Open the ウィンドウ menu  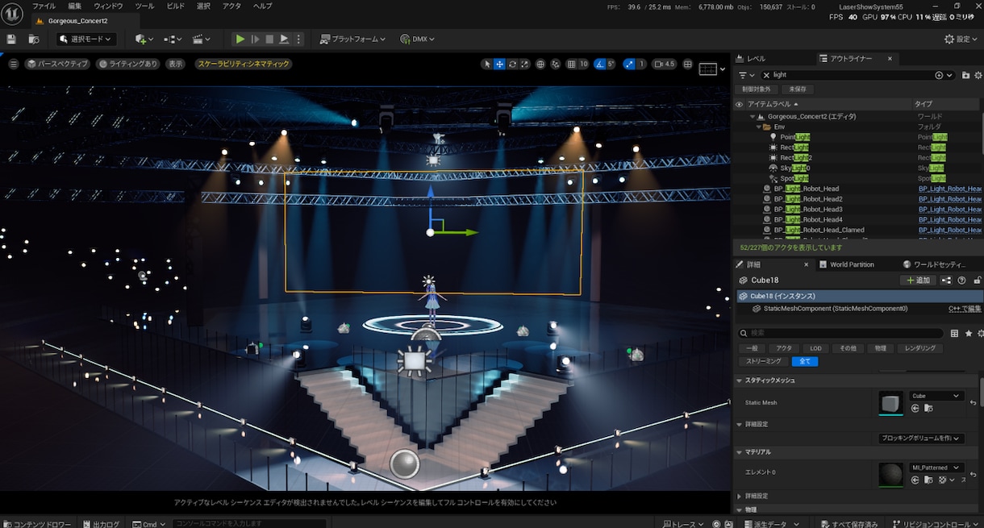pyautogui.click(x=108, y=6)
